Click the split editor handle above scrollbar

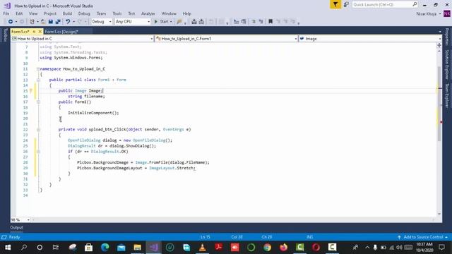coord(439,45)
